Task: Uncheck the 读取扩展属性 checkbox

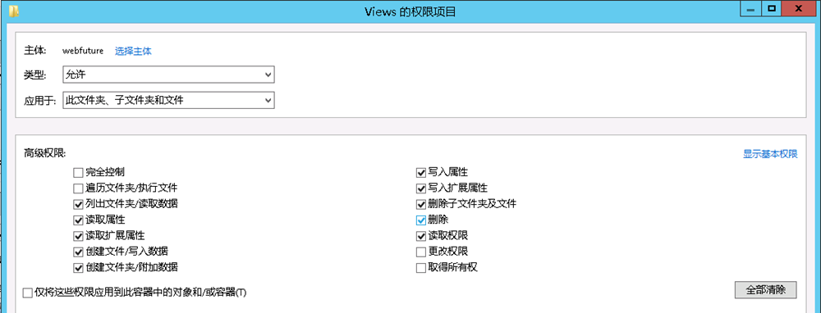Action: click(x=78, y=236)
